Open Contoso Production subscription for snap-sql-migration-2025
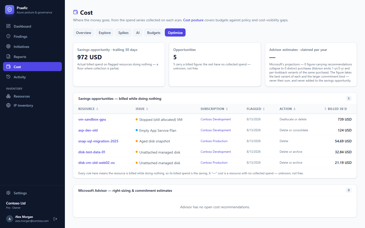 tap(214, 141)
